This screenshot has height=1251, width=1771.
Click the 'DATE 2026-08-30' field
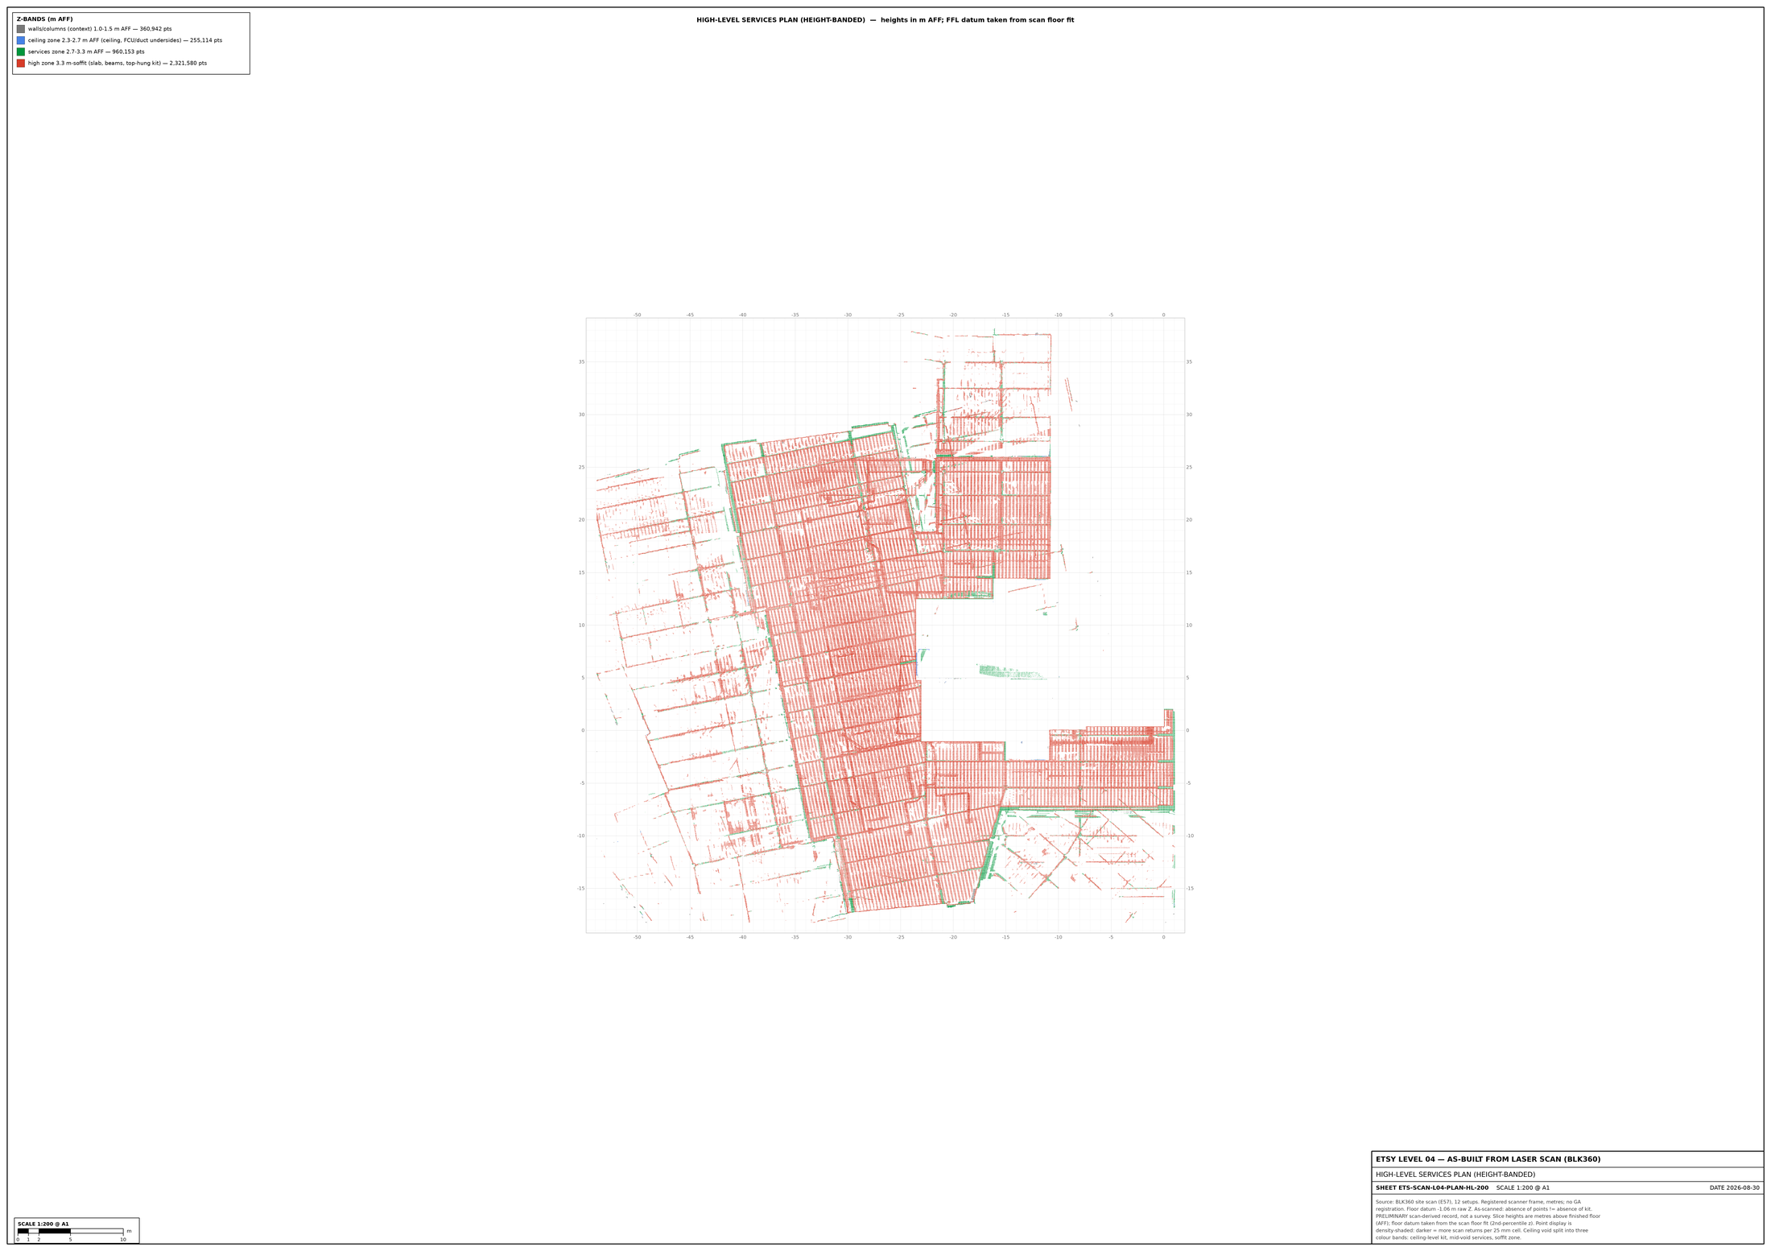(1735, 1187)
